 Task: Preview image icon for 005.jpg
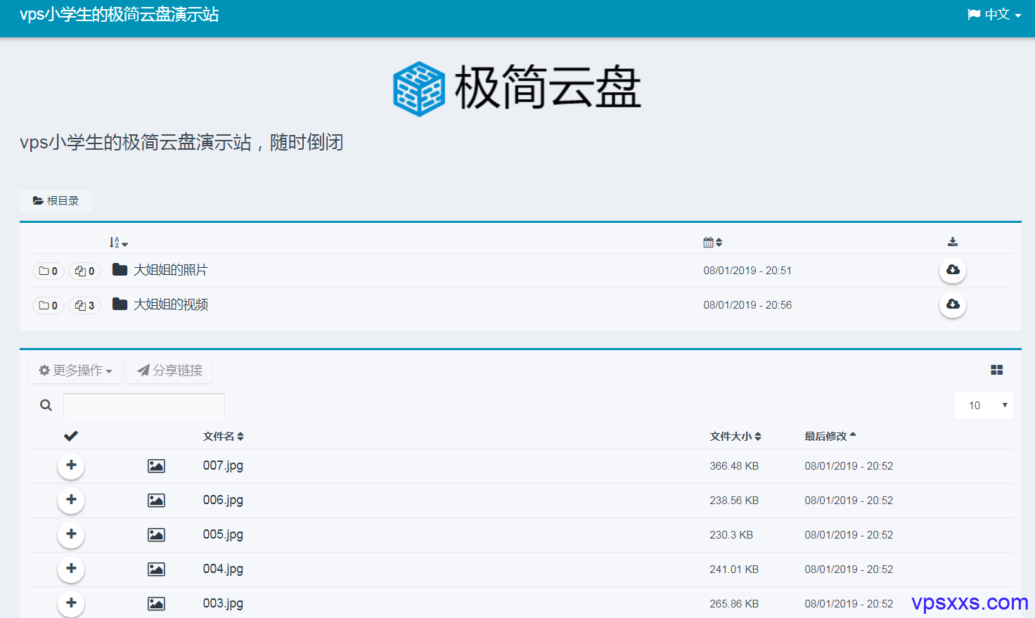click(x=156, y=535)
